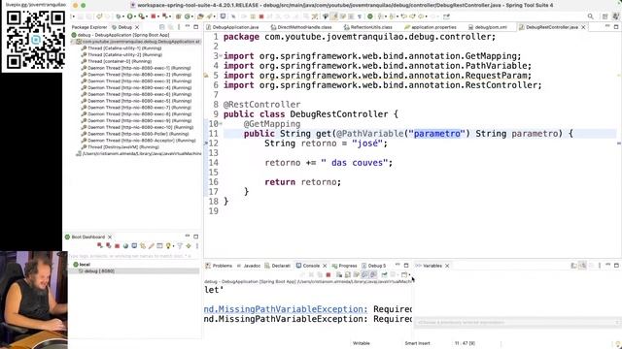622x349 pixels.
Task: Open the Package Explorer tab
Action: [x=89, y=27]
